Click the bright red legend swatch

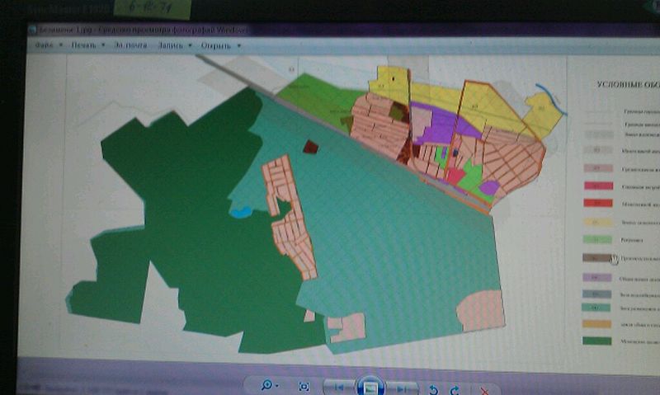595,203
